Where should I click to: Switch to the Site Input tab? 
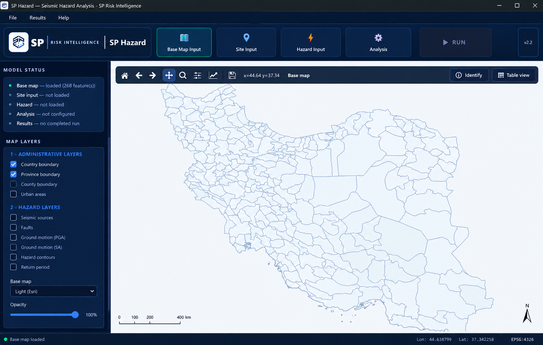[x=246, y=42]
